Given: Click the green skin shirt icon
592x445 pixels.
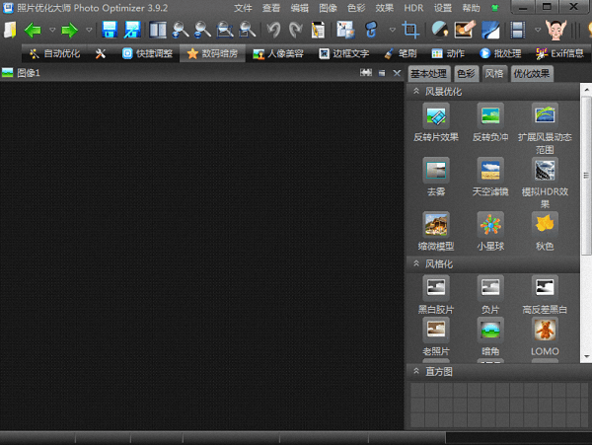Looking at the screenshot, I should (x=494, y=8).
